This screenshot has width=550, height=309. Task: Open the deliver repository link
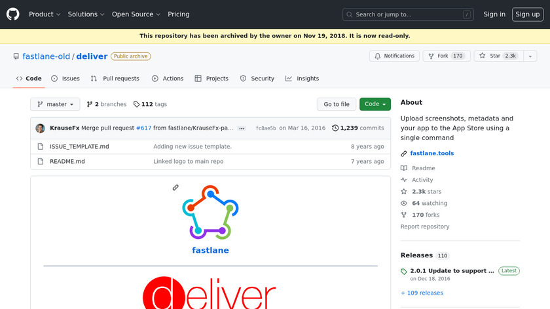[92, 56]
